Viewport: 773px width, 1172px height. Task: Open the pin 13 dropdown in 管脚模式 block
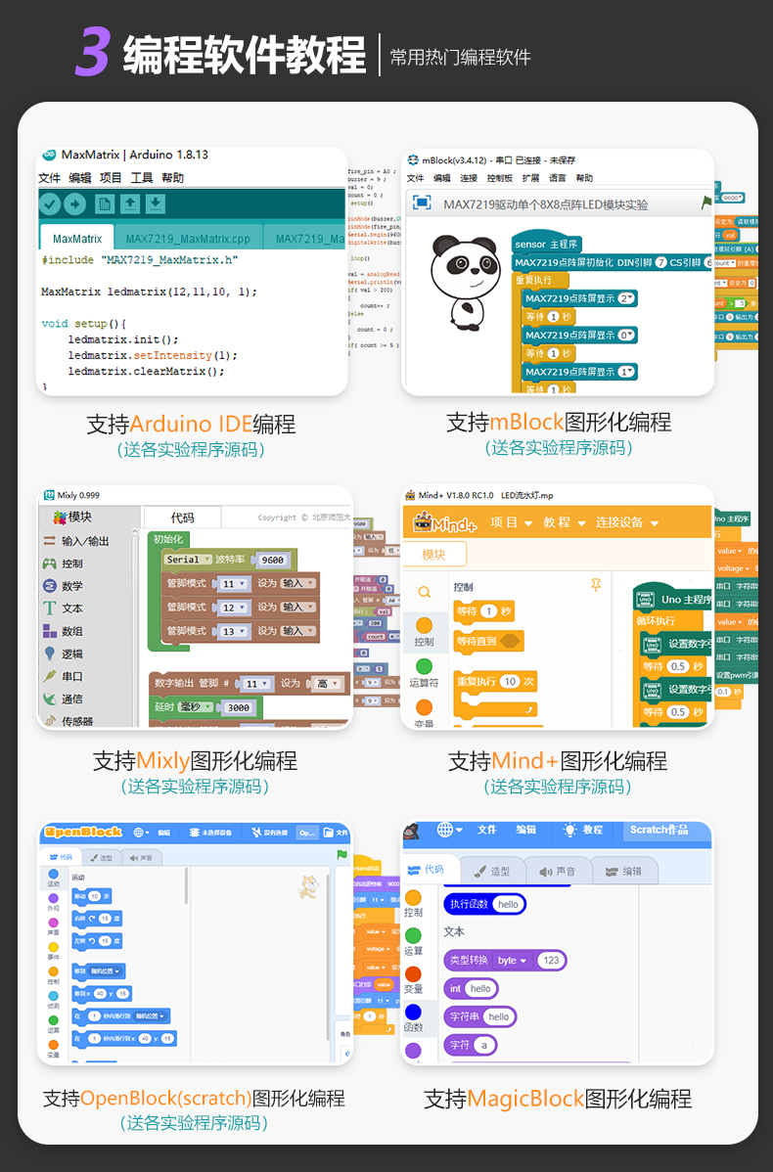pos(233,632)
